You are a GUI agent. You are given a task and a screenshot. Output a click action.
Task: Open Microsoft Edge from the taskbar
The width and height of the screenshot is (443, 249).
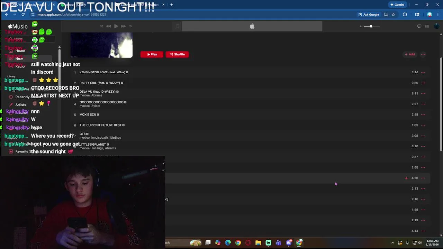228,243
